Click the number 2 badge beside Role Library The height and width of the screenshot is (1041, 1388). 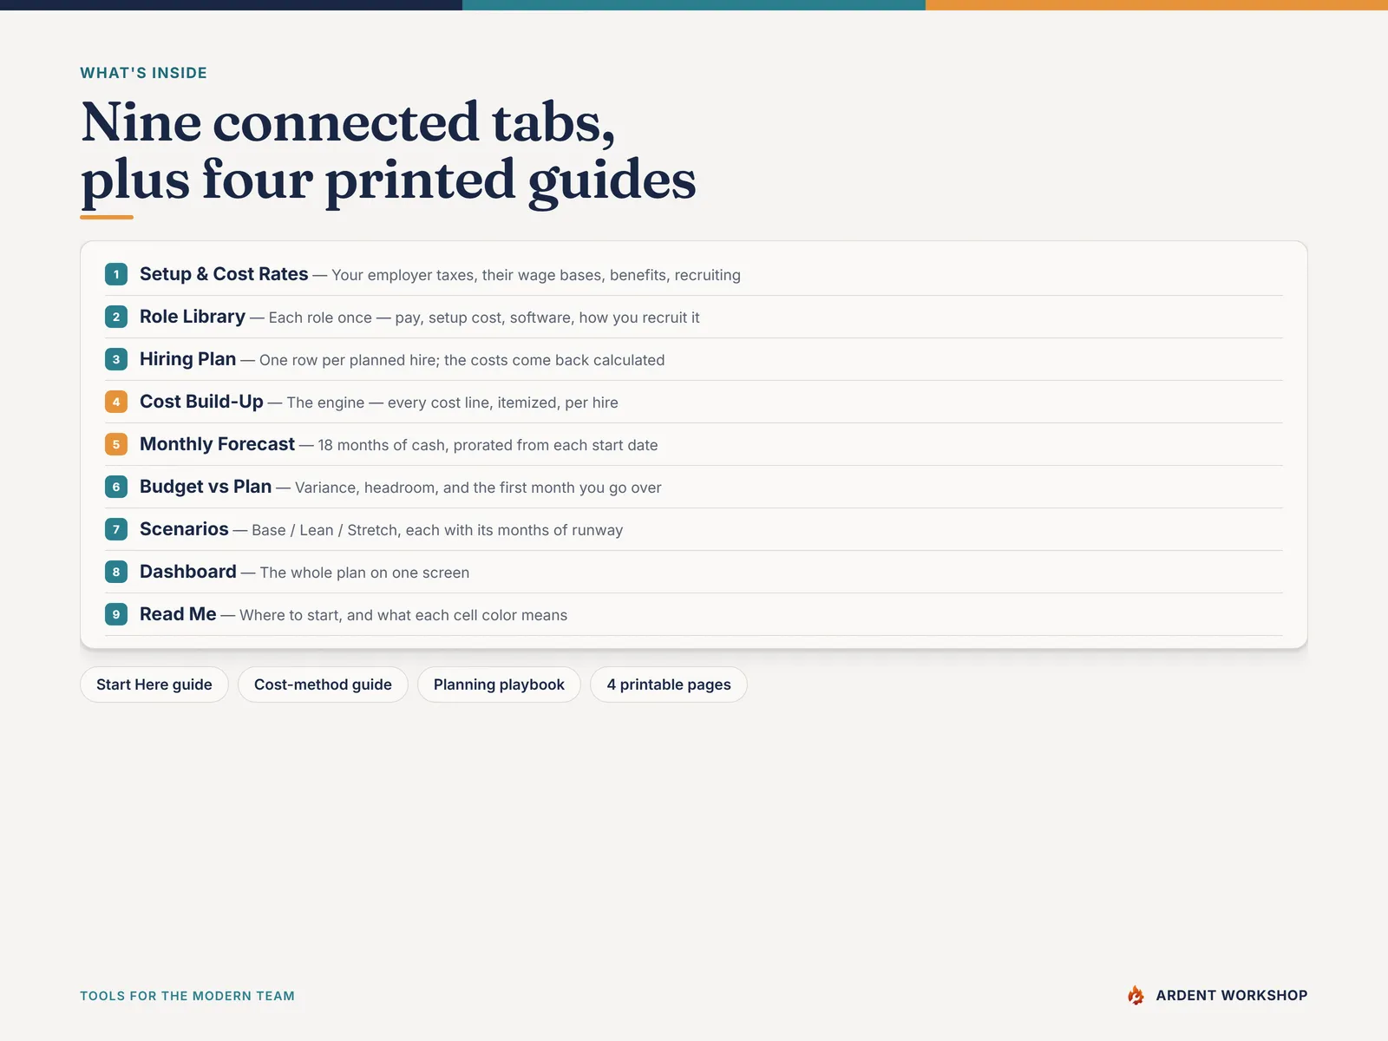tap(116, 317)
